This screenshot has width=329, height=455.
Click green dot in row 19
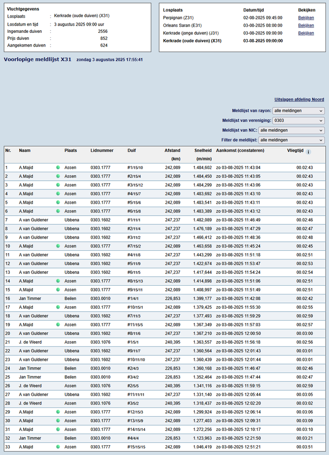tap(58, 324)
